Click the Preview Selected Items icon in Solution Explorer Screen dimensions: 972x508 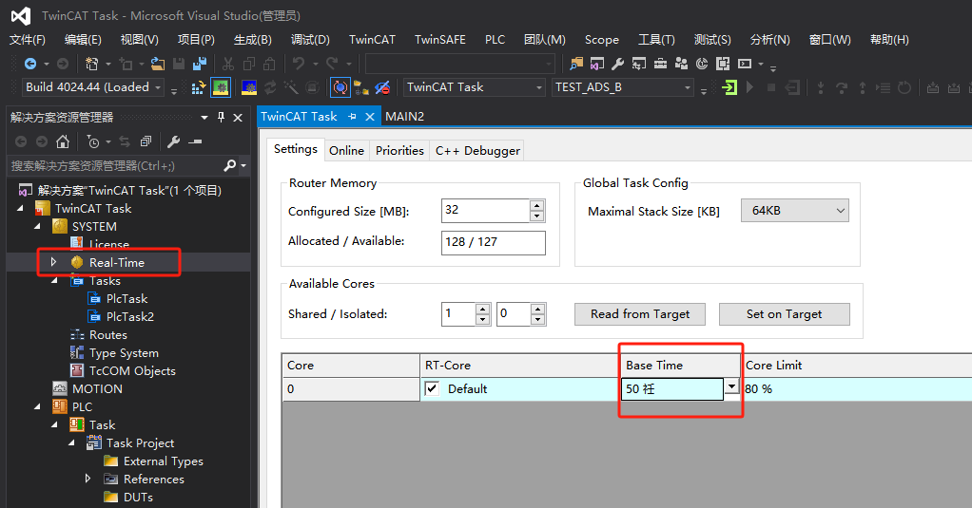pos(195,141)
